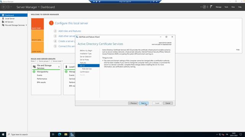Open the Learn More tile
245x137 pixels.
tap(38, 48)
